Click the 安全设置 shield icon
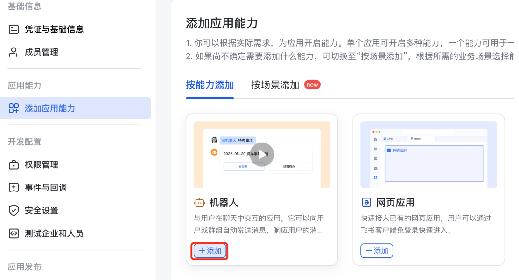 [x=14, y=211]
